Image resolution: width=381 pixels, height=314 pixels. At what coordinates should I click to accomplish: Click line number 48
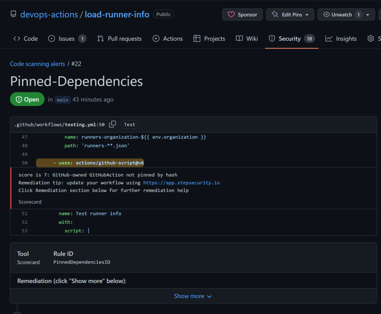(x=25, y=145)
